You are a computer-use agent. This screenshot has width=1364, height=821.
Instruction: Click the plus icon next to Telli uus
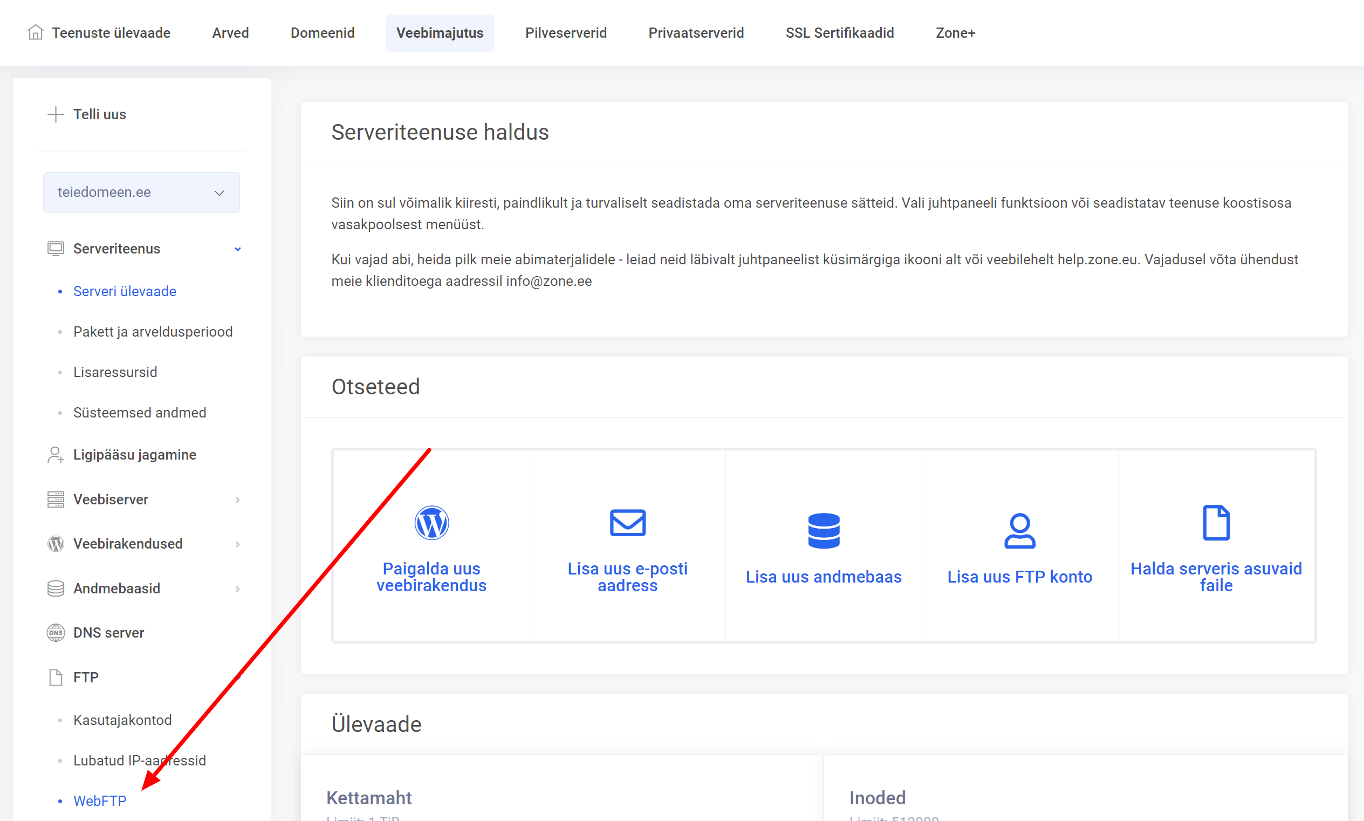click(55, 114)
